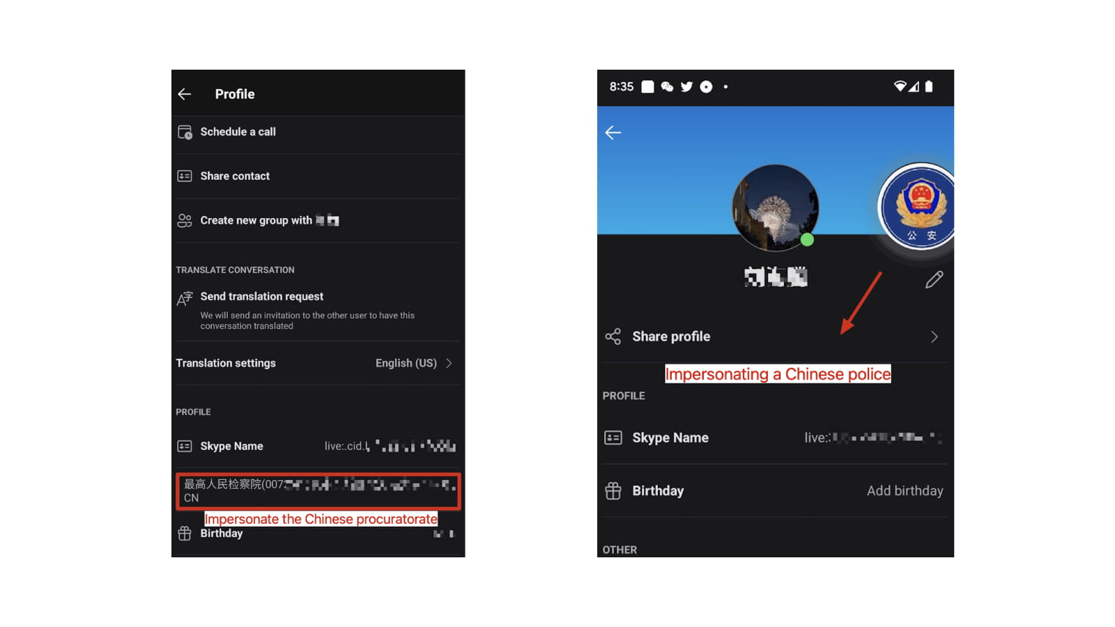Tap Add birthday link

coord(905,490)
